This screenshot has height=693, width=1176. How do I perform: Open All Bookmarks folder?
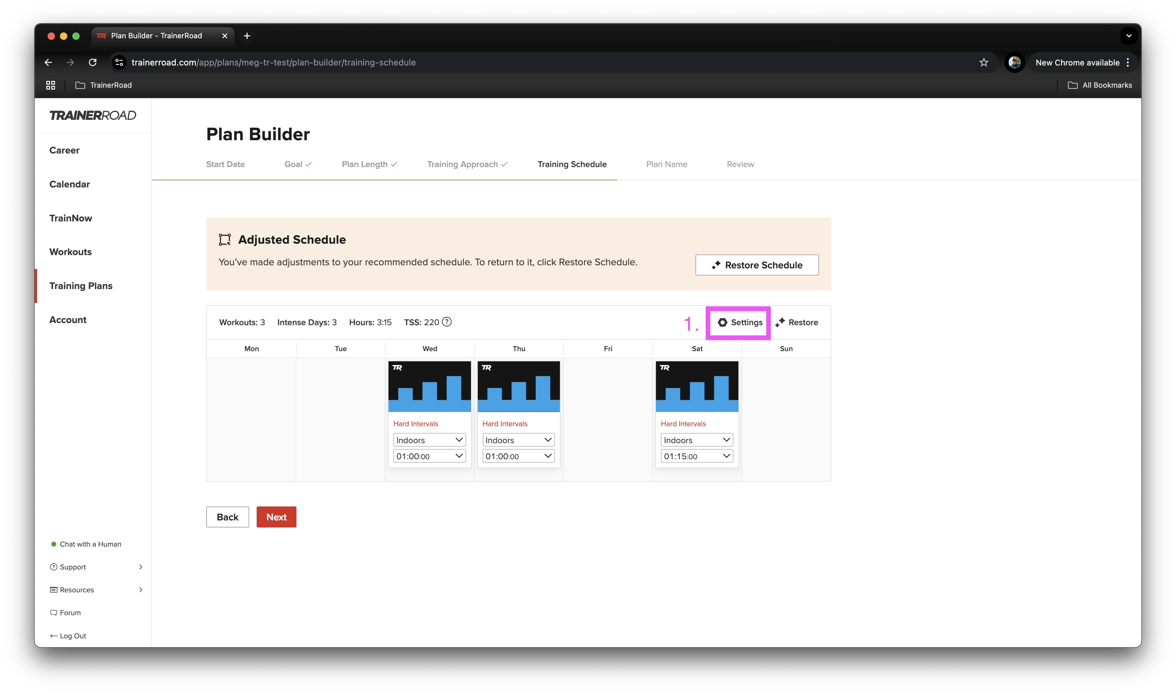click(x=1099, y=85)
